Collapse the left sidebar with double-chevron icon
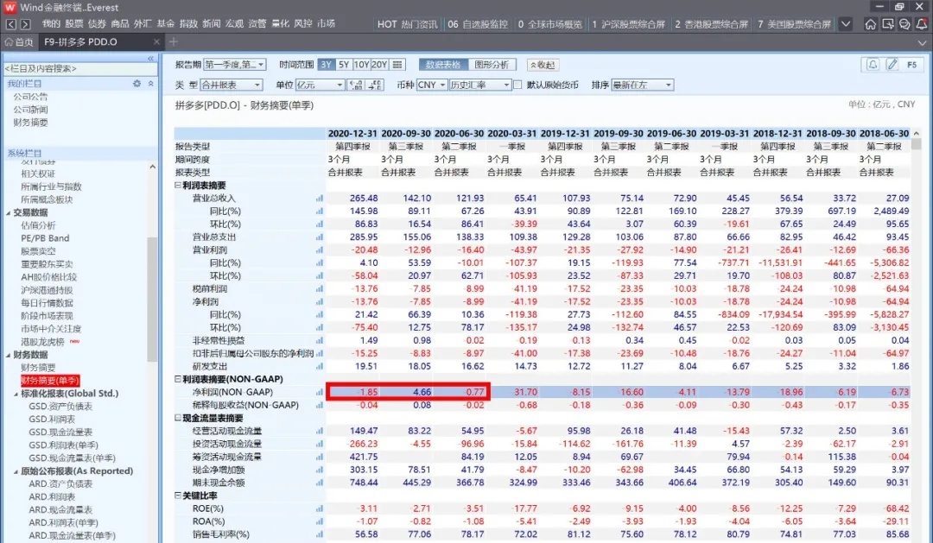Screen dimensions: 933x543 click(150, 58)
